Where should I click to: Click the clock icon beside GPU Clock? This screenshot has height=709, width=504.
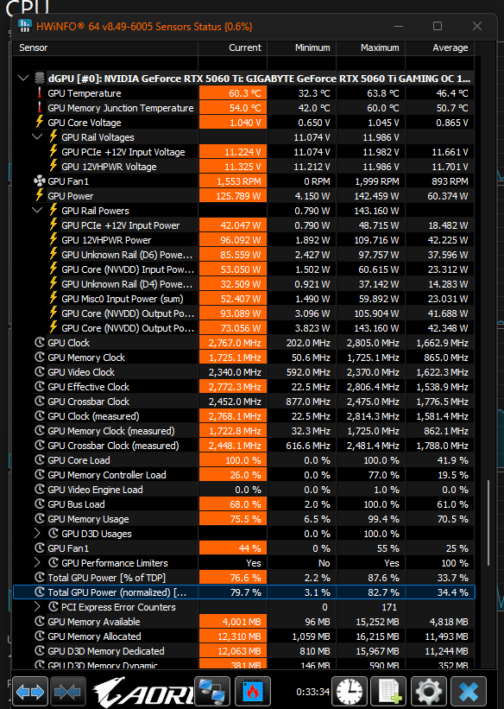click(40, 343)
